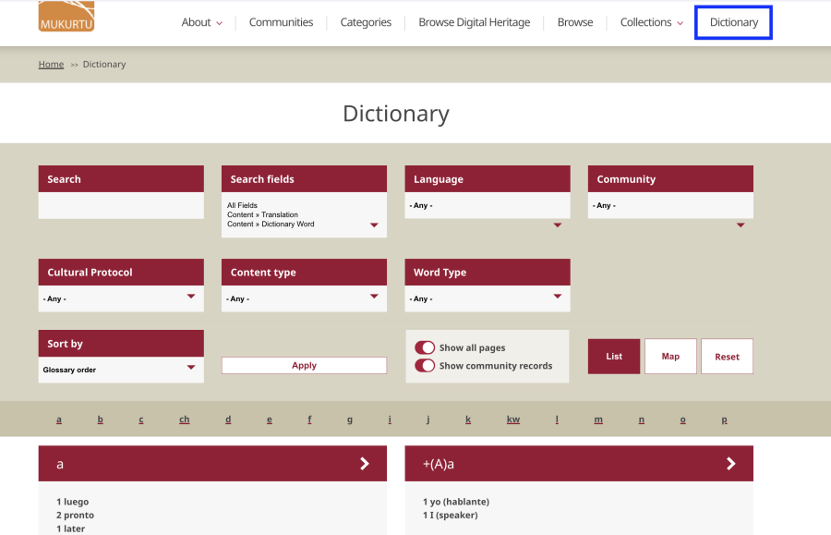
Task: Choose Content » Dictionary Word field
Action: point(271,224)
